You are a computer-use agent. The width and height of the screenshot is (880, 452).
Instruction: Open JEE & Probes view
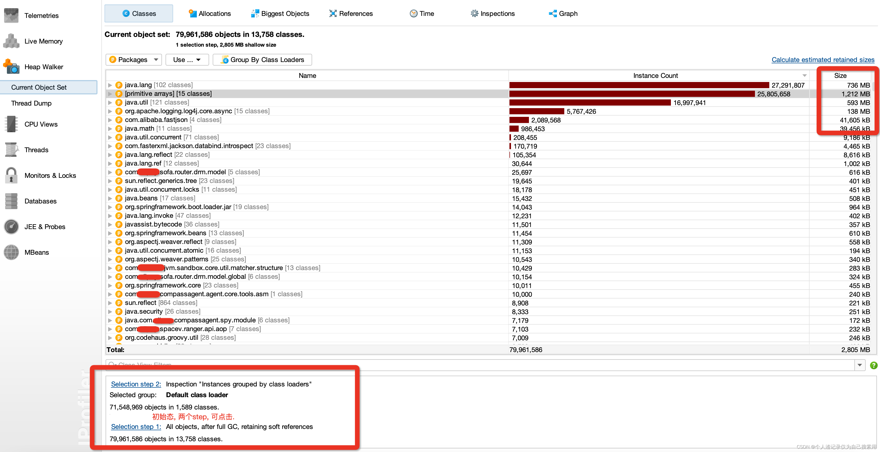pos(44,227)
